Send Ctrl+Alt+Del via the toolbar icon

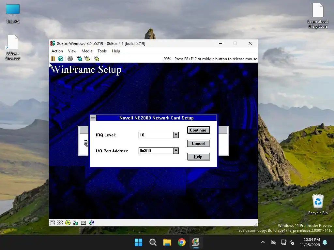click(80, 59)
